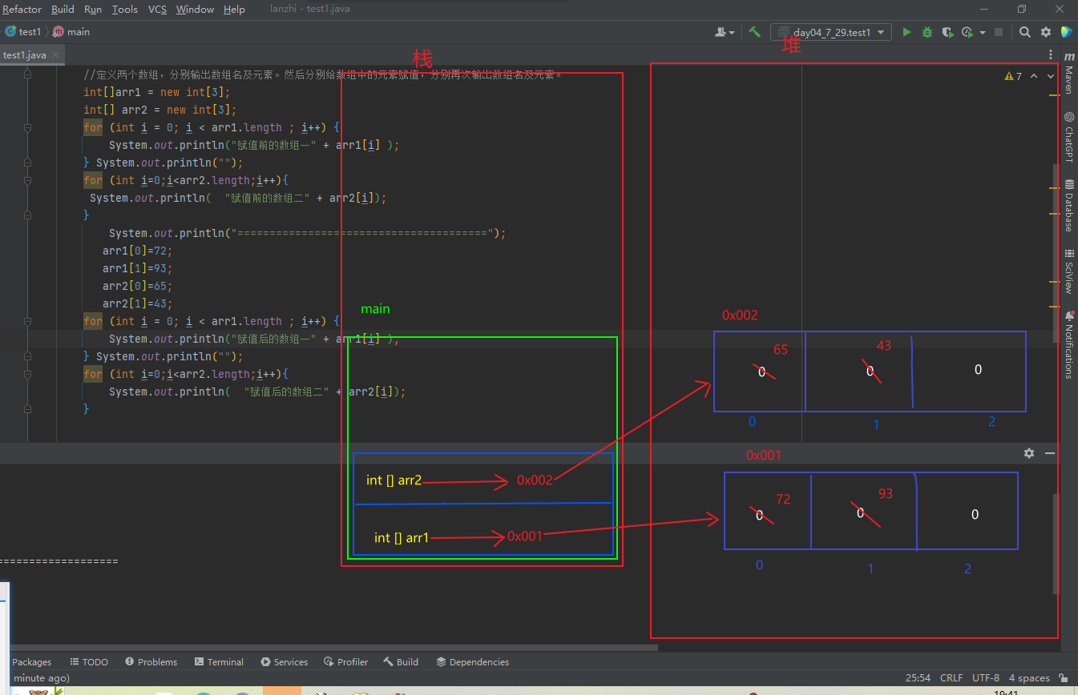This screenshot has height=695, width=1078.
Task: Expand the Profile run options arrow
Action: 982,33
